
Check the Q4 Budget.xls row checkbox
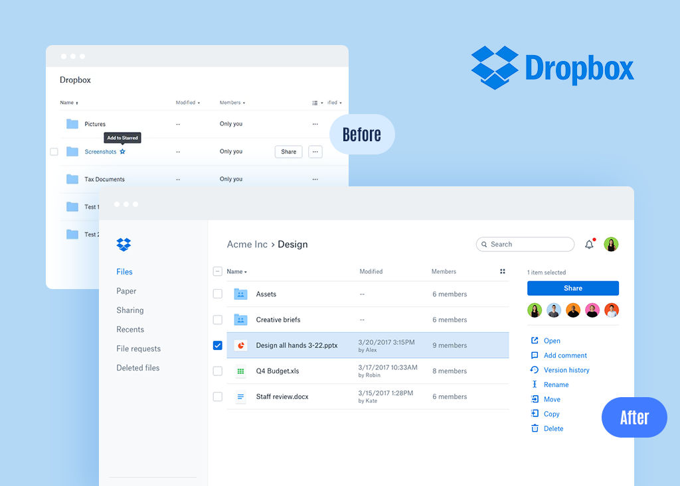click(x=218, y=371)
